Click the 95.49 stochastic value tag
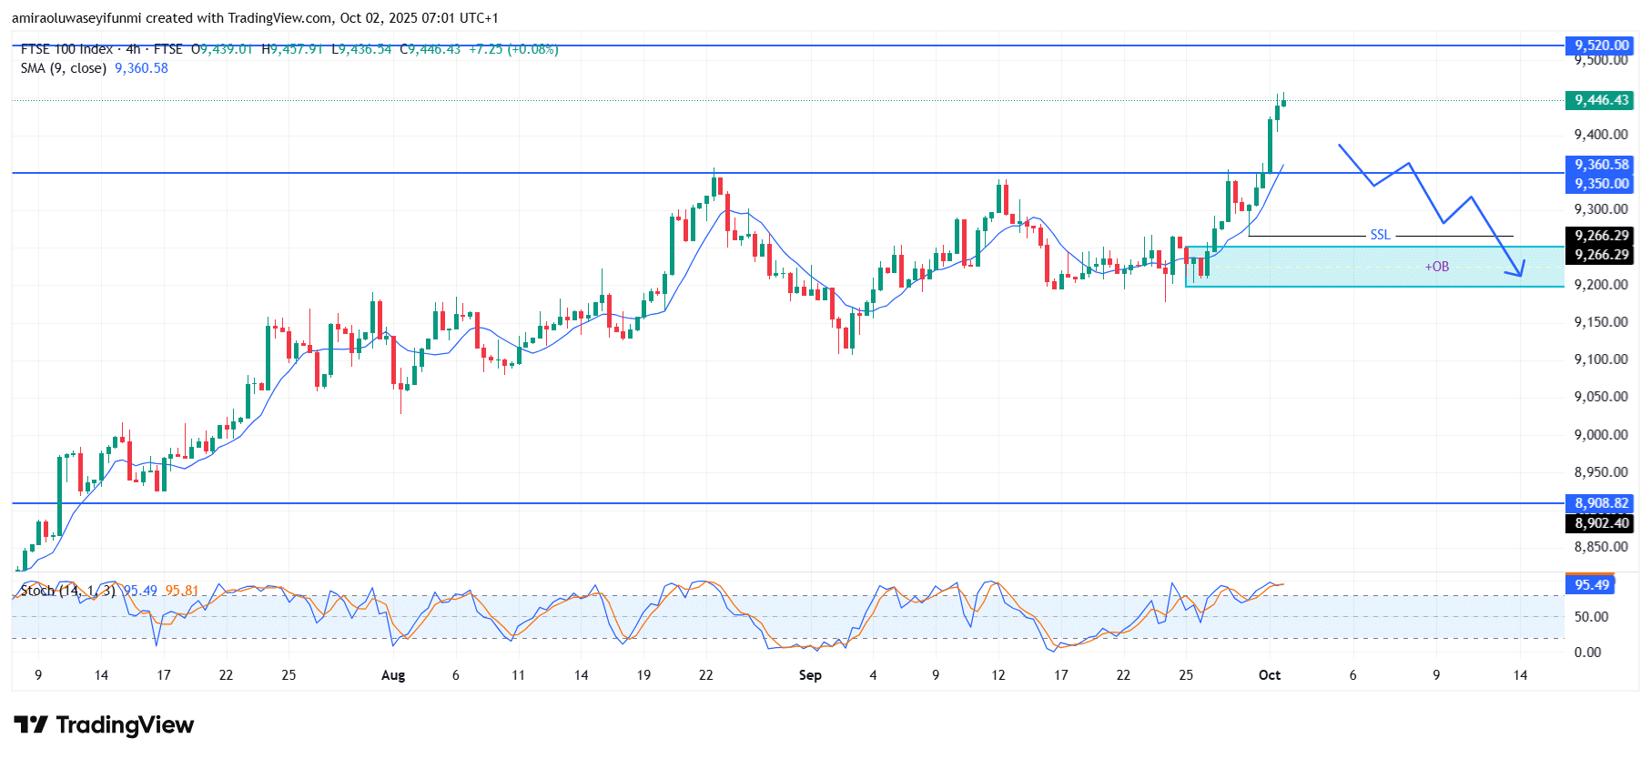The image size is (1651, 759). click(1591, 585)
